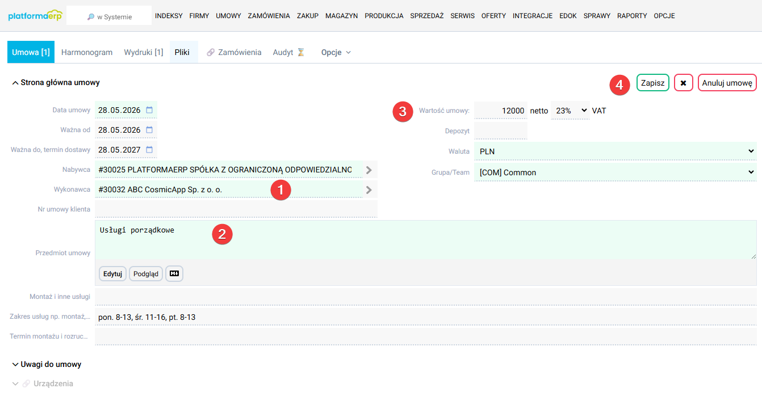Open the SPRAWY menu
The height and width of the screenshot is (397, 762).
[597, 16]
